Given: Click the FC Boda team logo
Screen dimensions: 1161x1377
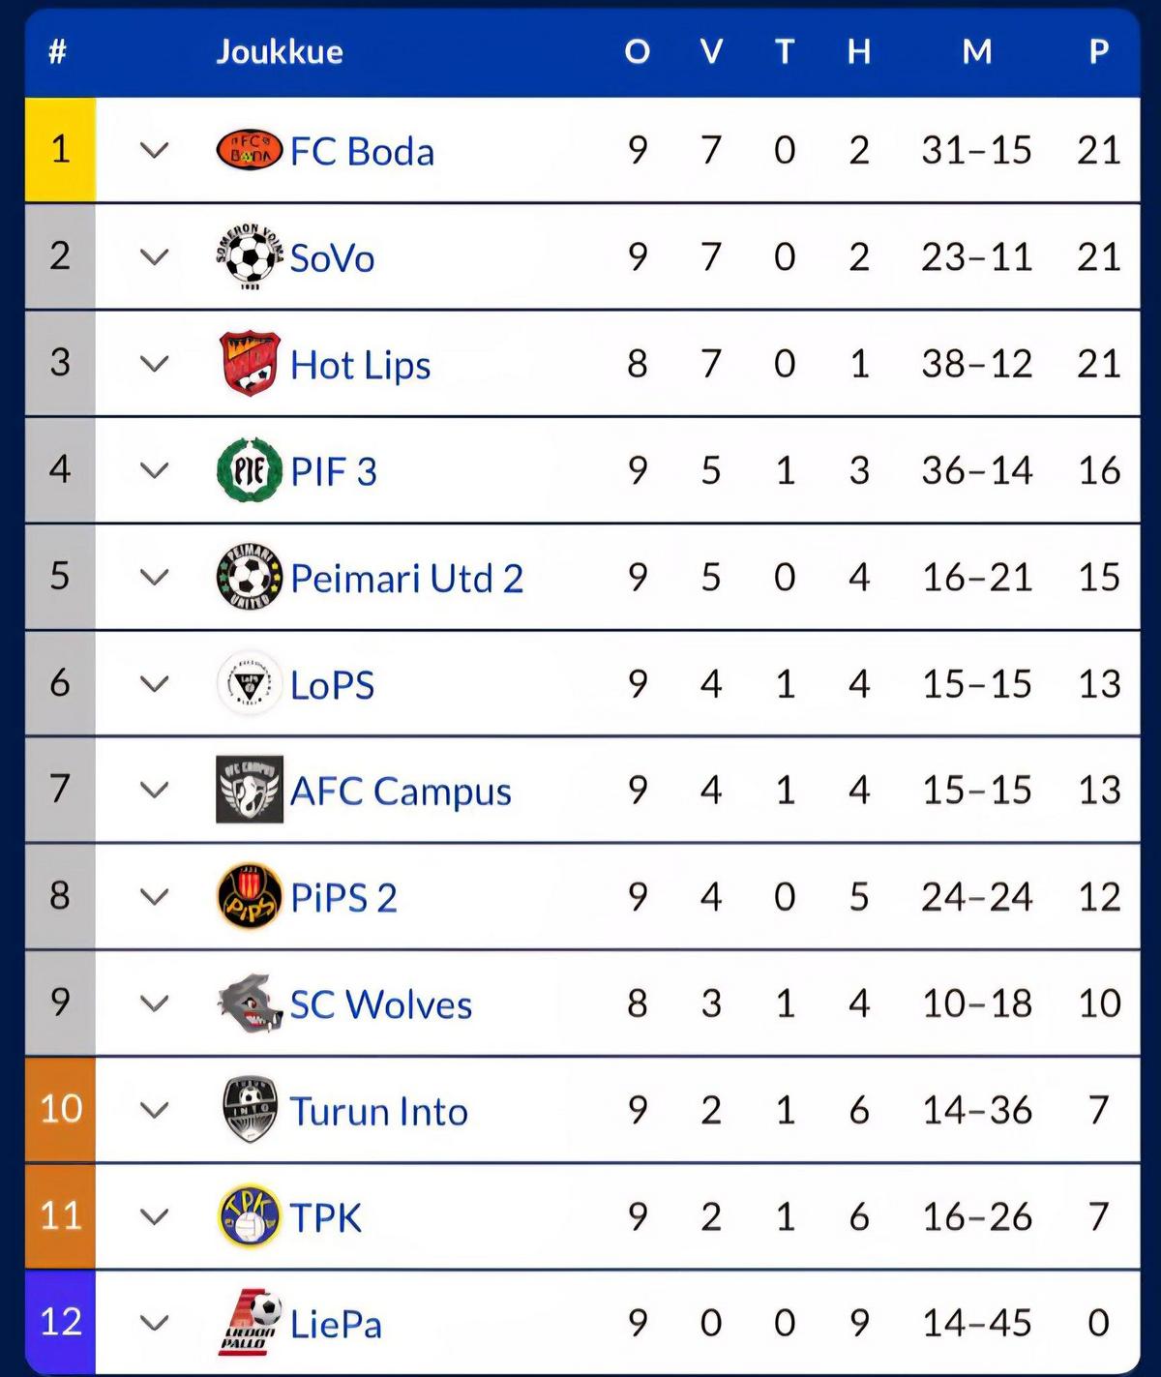Looking at the screenshot, I should point(250,150).
